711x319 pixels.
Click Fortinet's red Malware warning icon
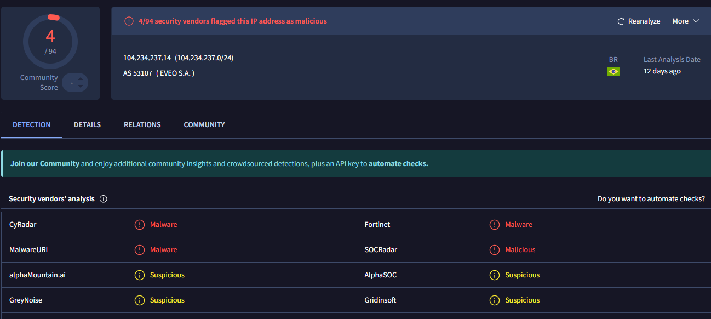(x=495, y=225)
